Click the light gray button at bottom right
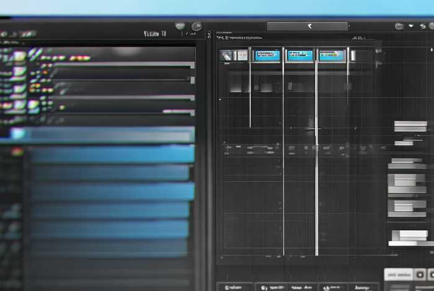The image size is (434, 291). coord(399,275)
